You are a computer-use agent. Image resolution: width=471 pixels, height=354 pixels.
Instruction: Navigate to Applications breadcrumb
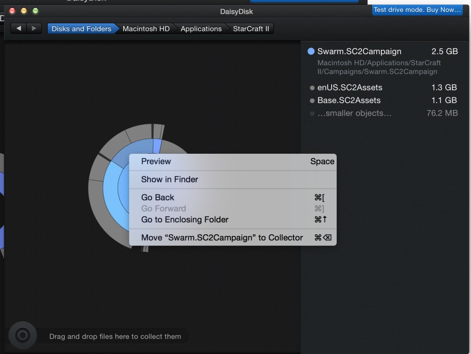201,29
